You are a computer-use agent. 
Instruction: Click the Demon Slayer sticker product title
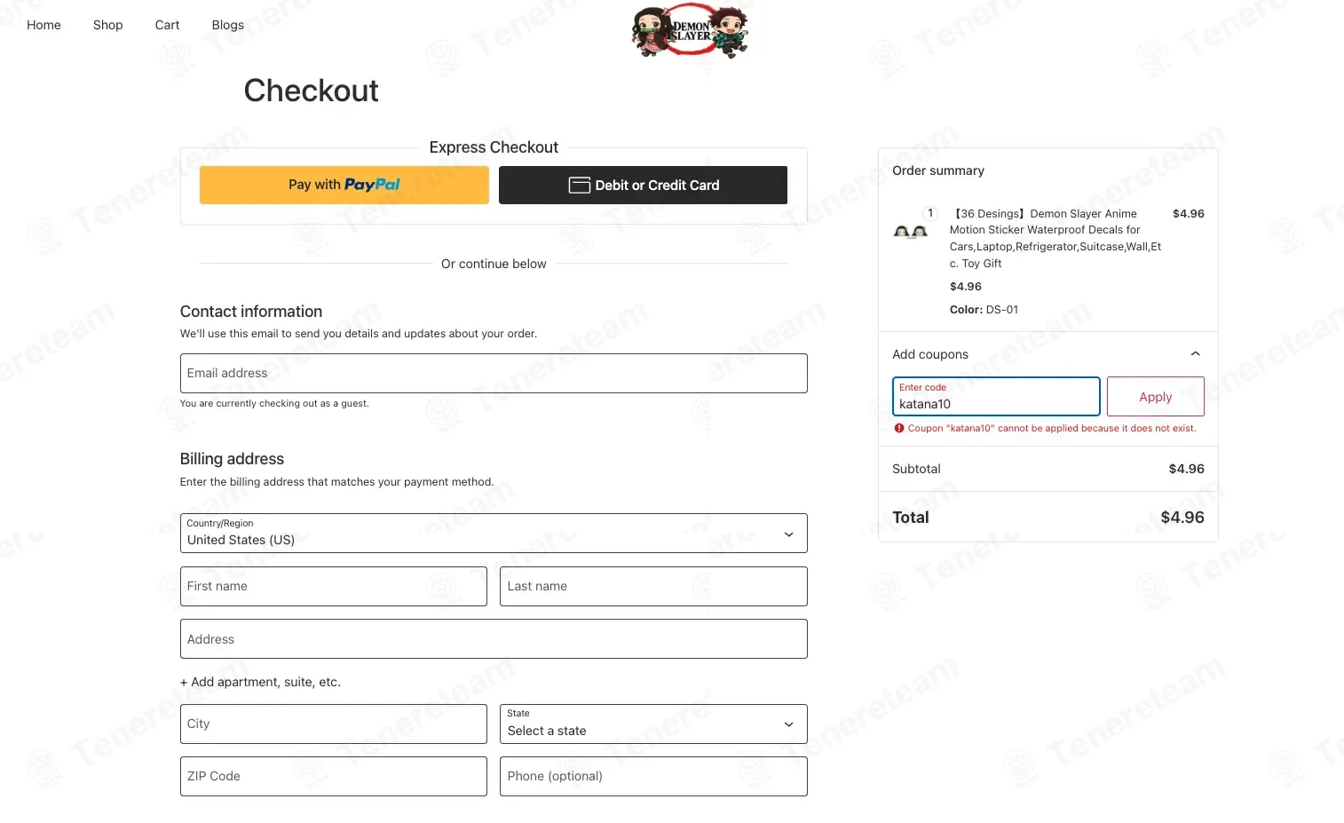coord(1055,238)
